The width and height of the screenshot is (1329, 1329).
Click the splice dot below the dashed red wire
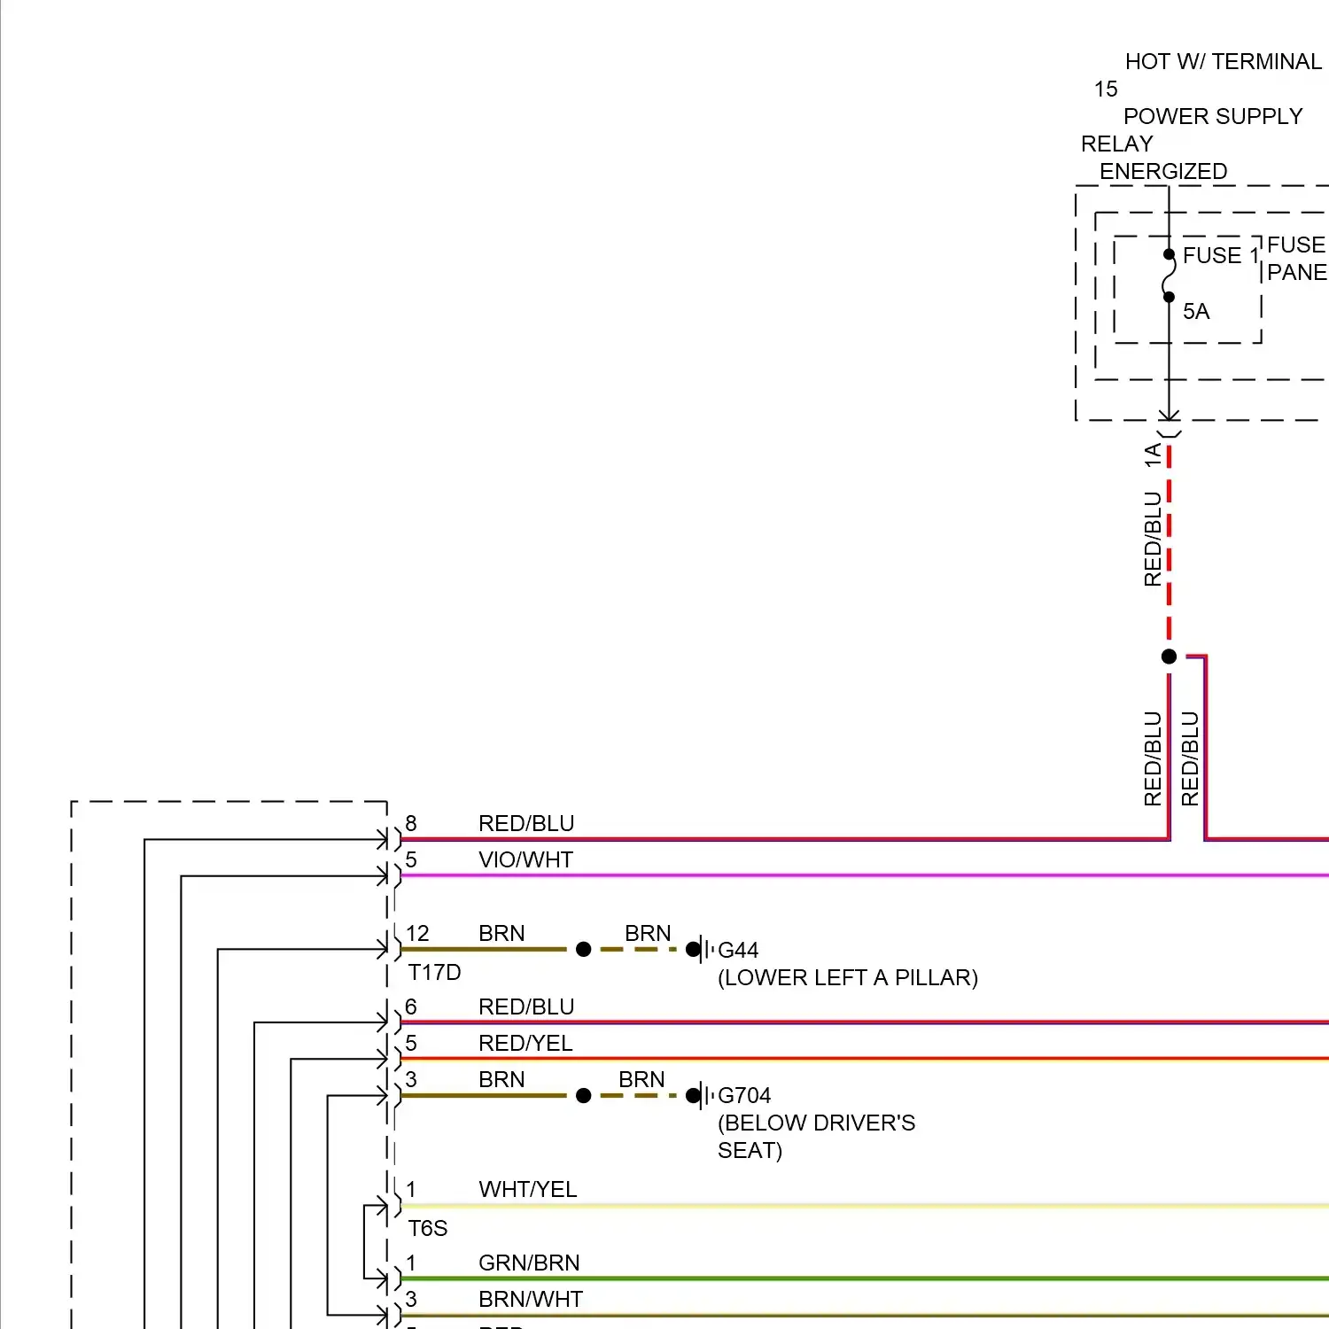(x=1169, y=657)
